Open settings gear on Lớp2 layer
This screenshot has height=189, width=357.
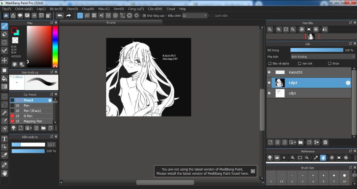coord(348,83)
